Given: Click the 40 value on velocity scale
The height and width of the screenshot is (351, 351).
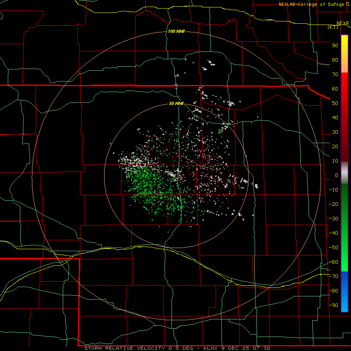Looking at the screenshot, I should pos(335,118).
